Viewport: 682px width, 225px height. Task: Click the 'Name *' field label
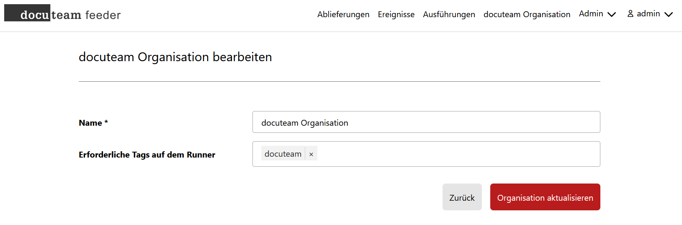coord(93,123)
